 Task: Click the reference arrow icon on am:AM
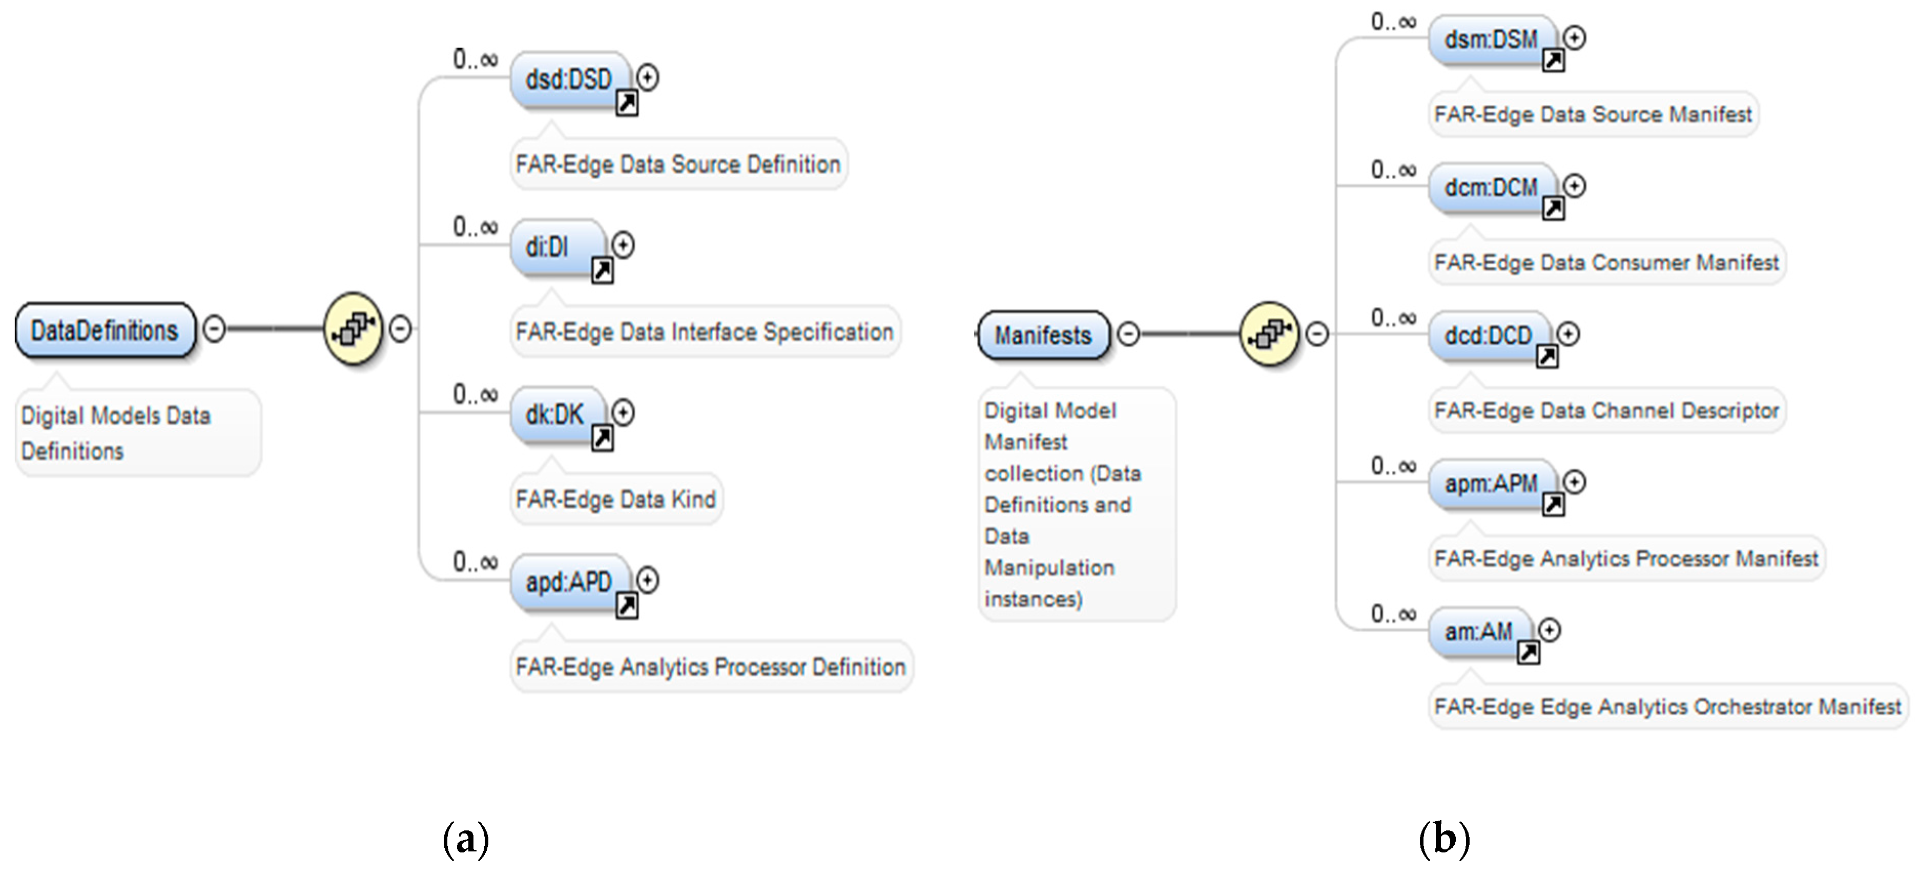click(x=1529, y=653)
